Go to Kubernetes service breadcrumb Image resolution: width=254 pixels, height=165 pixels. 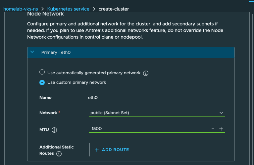(68, 9)
